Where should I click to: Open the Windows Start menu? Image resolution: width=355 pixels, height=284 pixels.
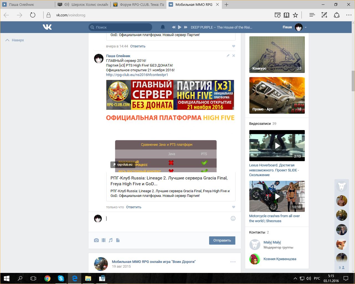[x=7, y=278]
